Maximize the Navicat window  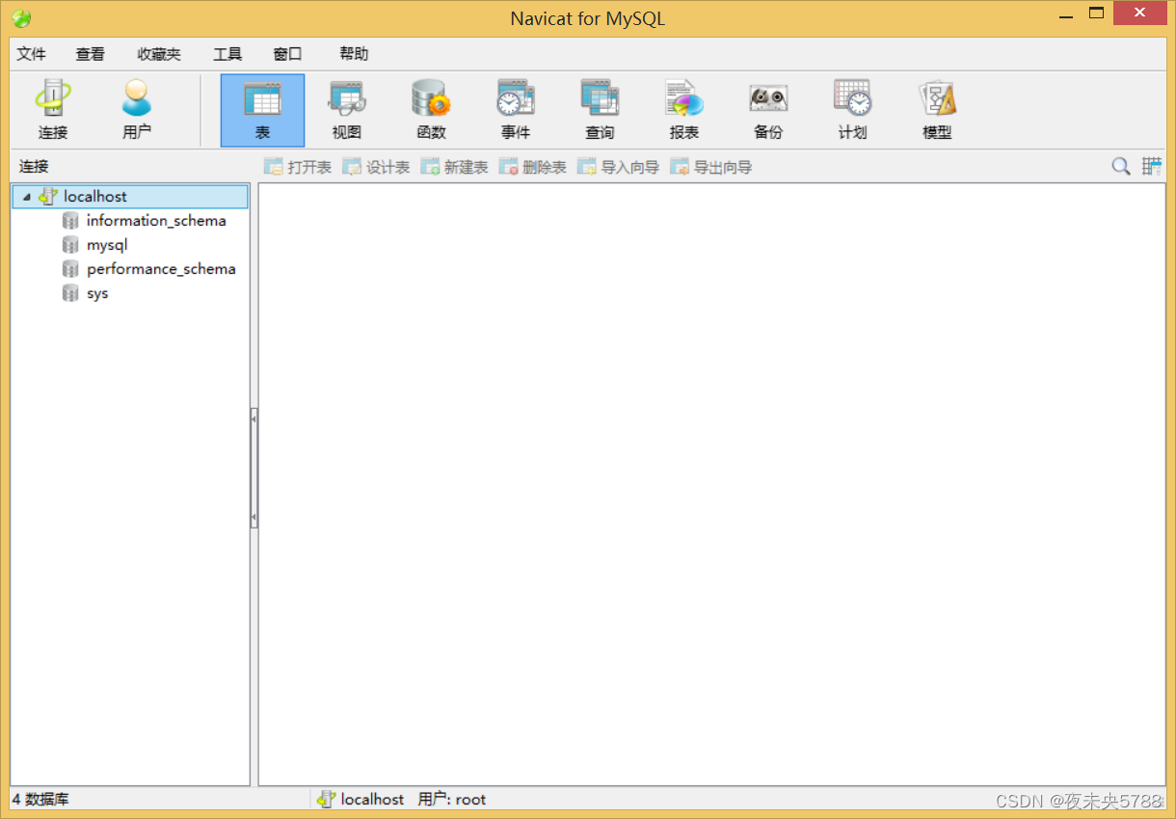click(1097, 13)
